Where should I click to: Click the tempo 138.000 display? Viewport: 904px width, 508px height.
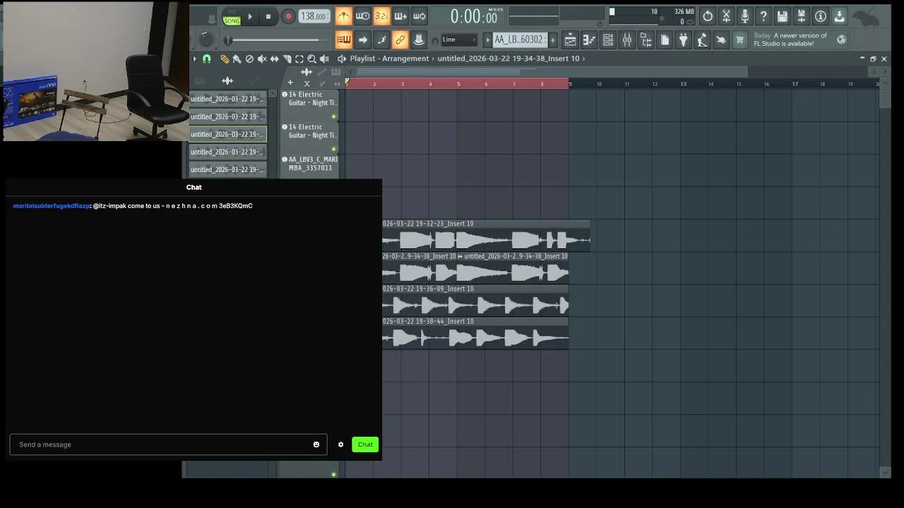(x=314, y=16)
